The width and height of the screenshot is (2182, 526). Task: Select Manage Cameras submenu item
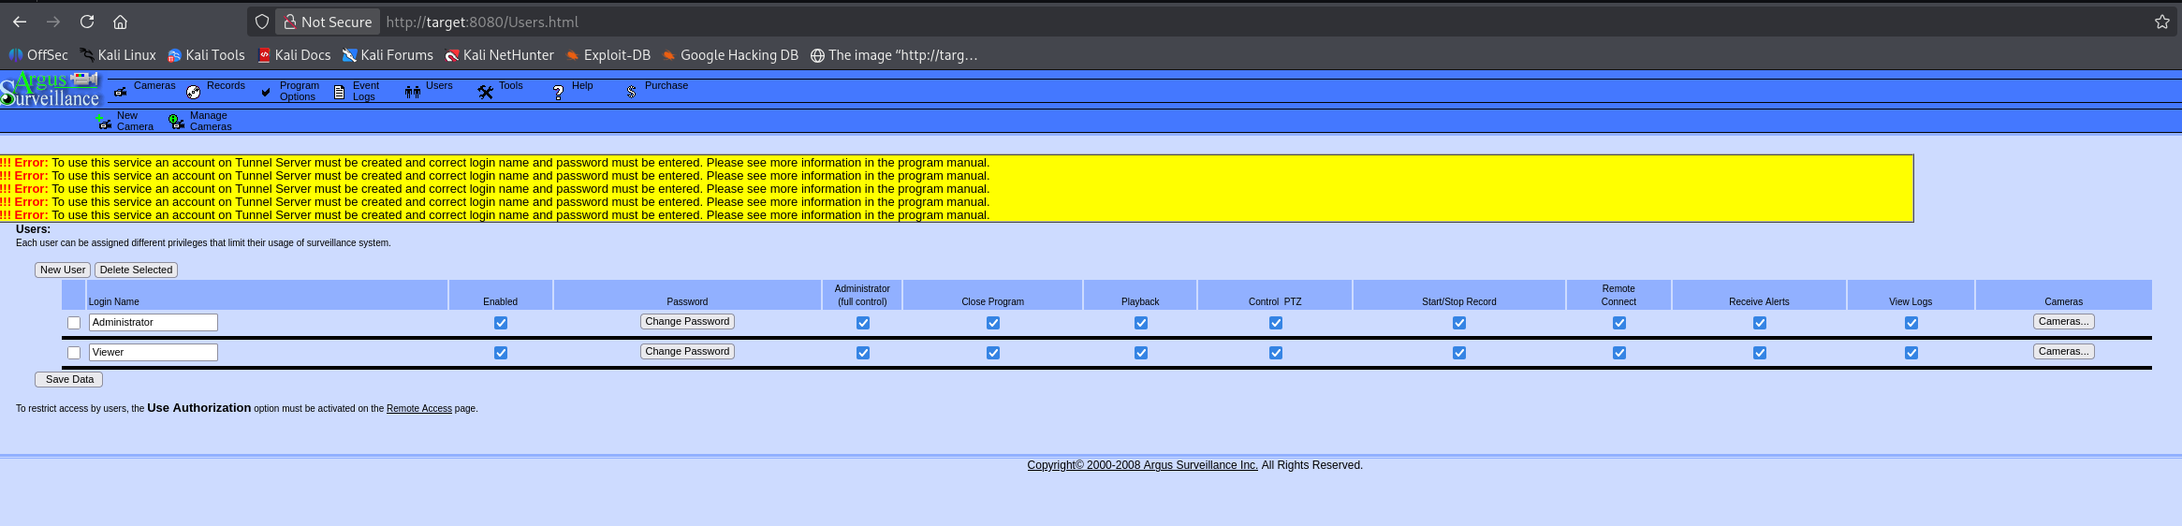click(x=211, y=121)
